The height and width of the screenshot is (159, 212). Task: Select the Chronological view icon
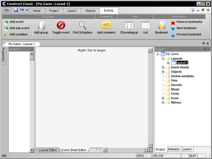click(x=129, y=25)
